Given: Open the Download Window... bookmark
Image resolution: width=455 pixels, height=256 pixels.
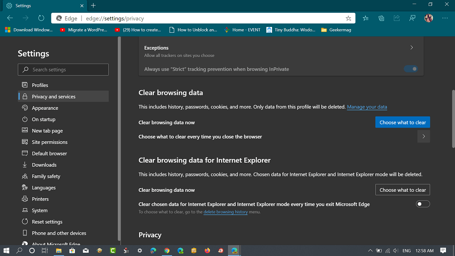Looking at the screenshot, I should tap(29, 30).
